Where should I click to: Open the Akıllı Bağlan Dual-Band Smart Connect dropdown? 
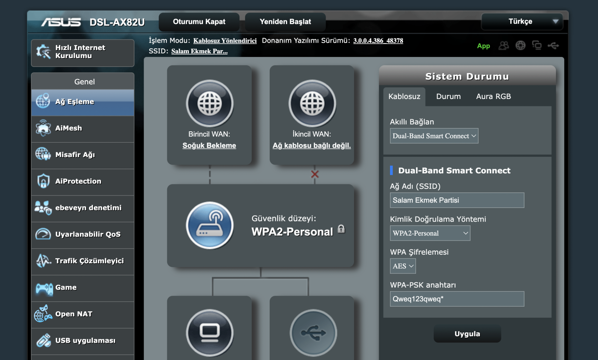pyautogui.click(x=434, y=136)
